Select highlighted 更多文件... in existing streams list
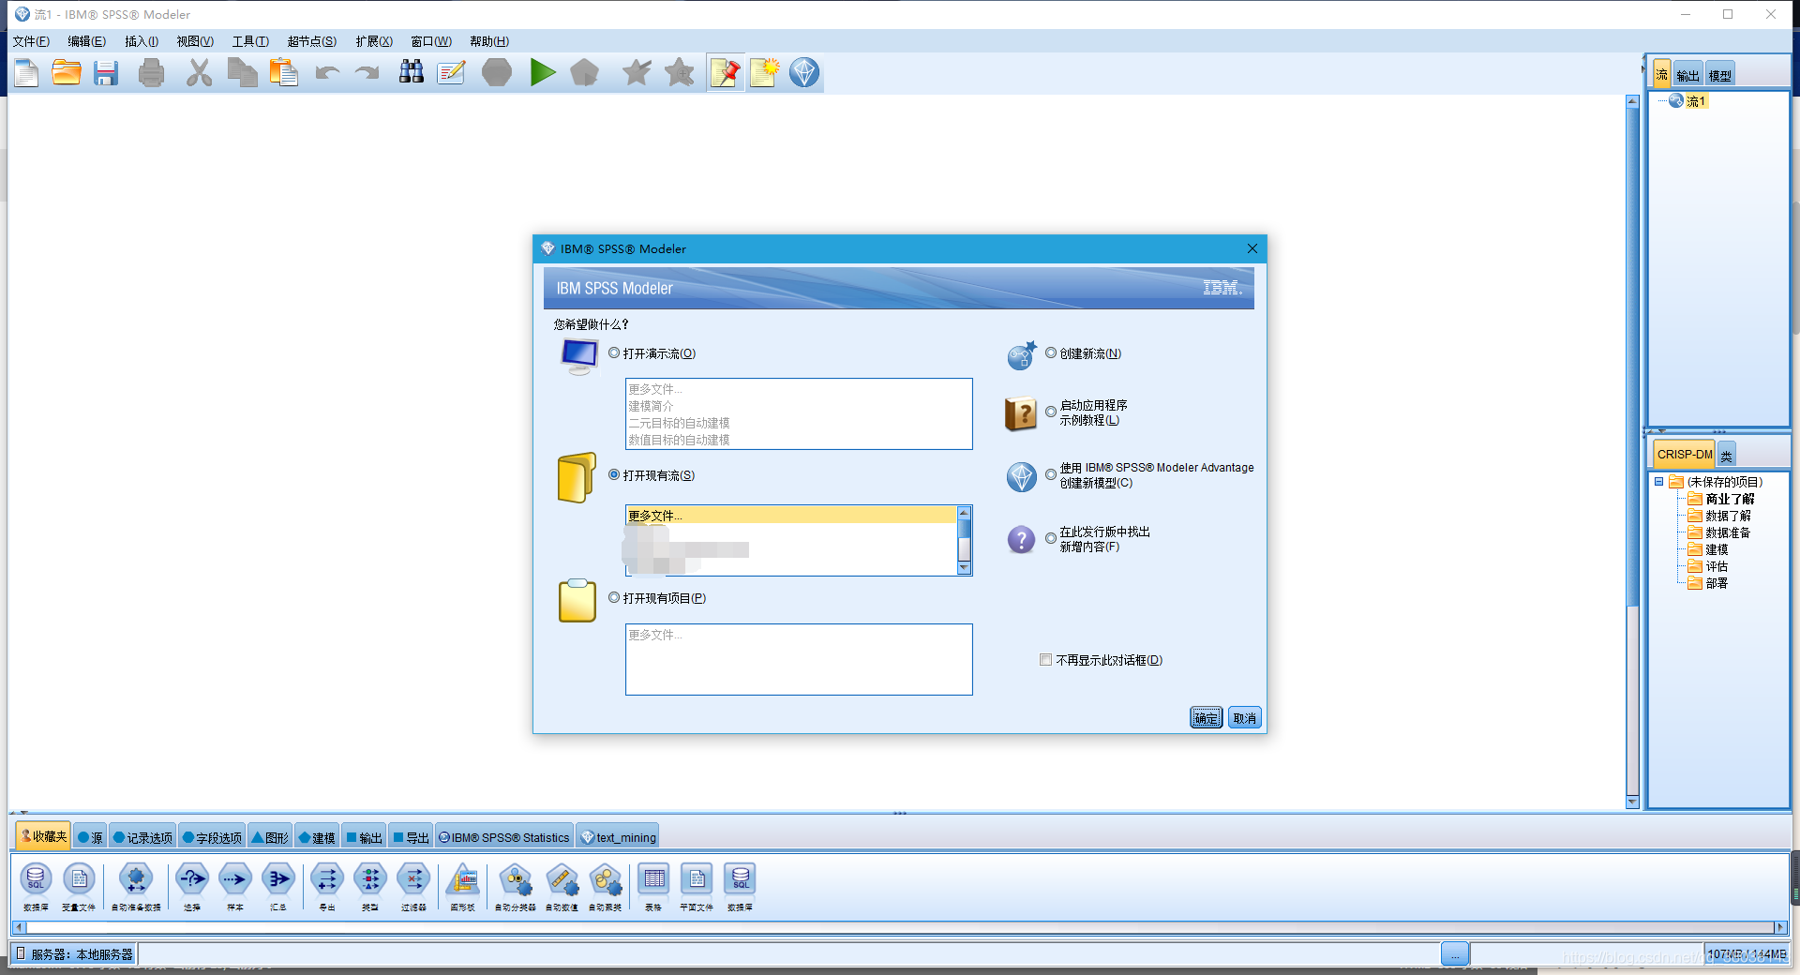The height and width of the screenshot is (975, 1800). coord(791,516)
